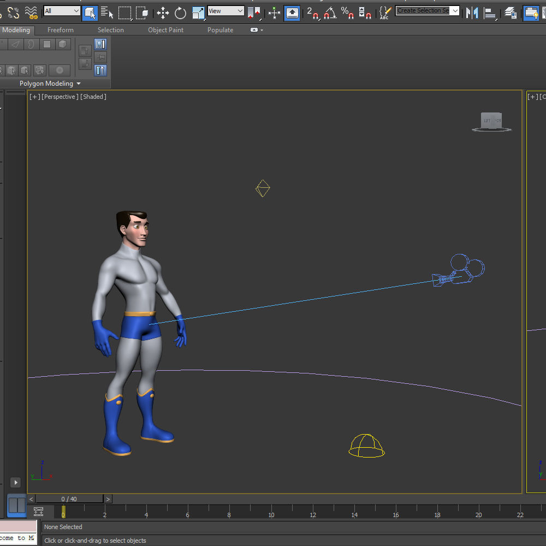Click the play arrow below the viewport axis
This screenshot has width=546, height=546.
pyautogui.click(x=16, y=483)
